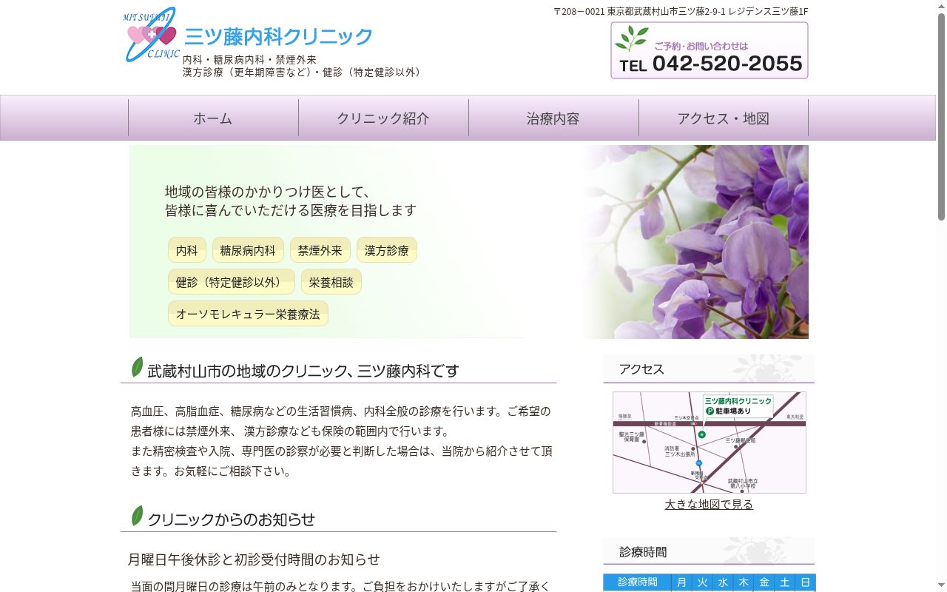Click the 診療時間 table header cell
This screenshot has height=592, width=947.
coord(637,582)
